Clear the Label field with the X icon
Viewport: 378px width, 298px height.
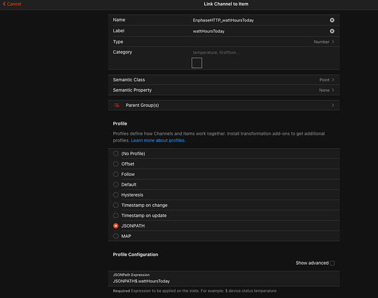pyautogui.click(x=332, y=31)
